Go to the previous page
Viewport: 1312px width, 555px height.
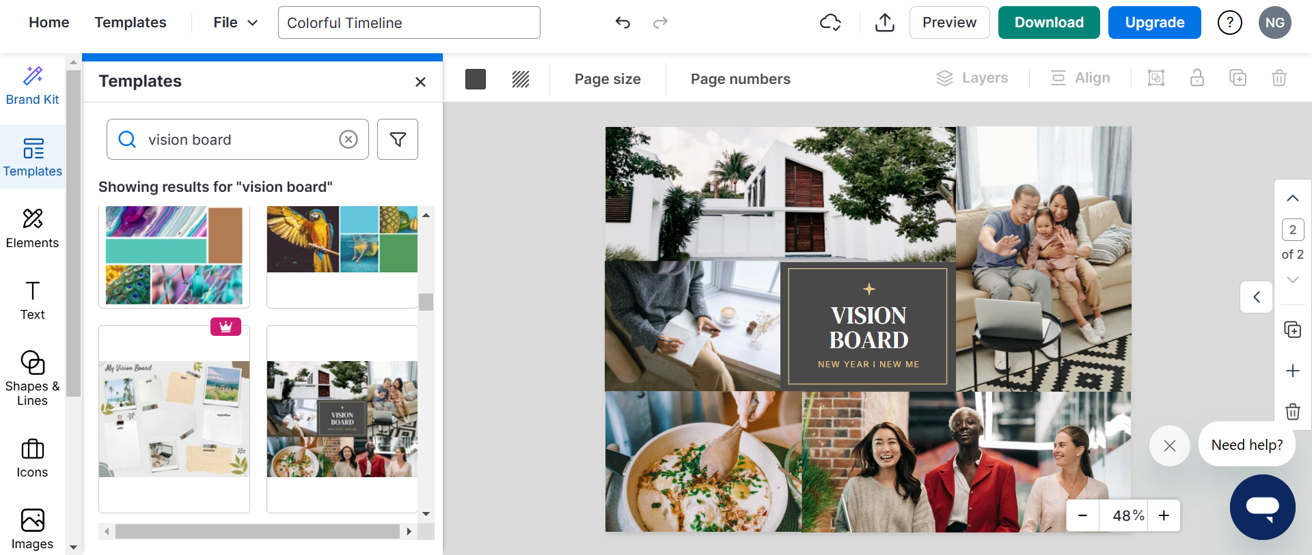1293,199
